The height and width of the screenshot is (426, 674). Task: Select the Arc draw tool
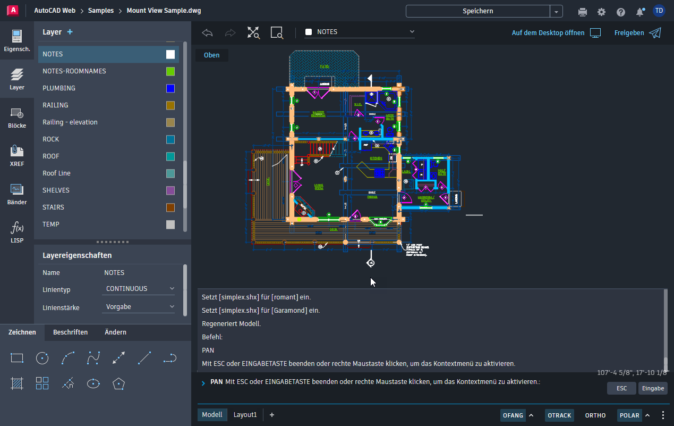click(67, 358)
